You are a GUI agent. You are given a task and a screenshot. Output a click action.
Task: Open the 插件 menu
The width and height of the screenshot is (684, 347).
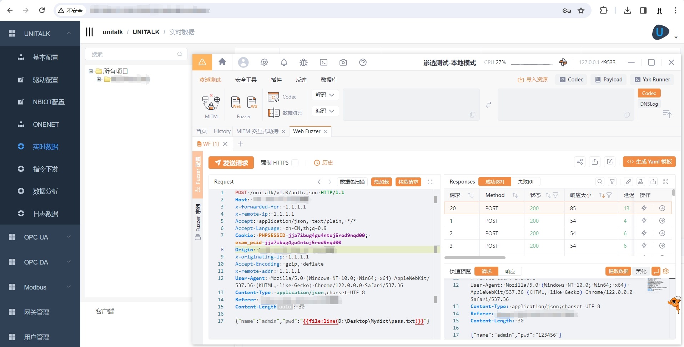coord(276,80)
